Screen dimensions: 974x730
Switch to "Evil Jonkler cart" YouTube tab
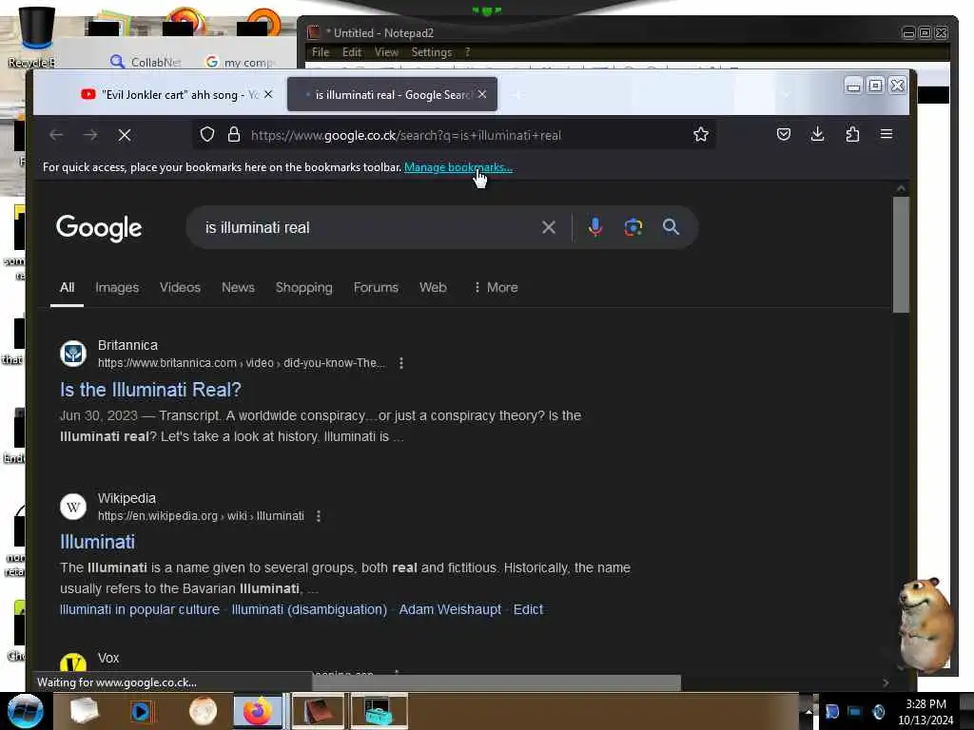pyautogui.click(x=178, y=94)
